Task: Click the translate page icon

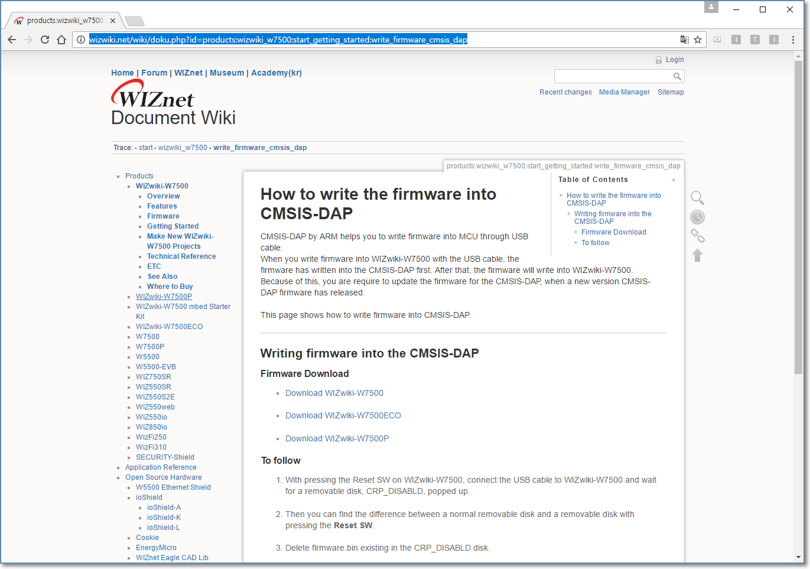Action: (684, 40)
